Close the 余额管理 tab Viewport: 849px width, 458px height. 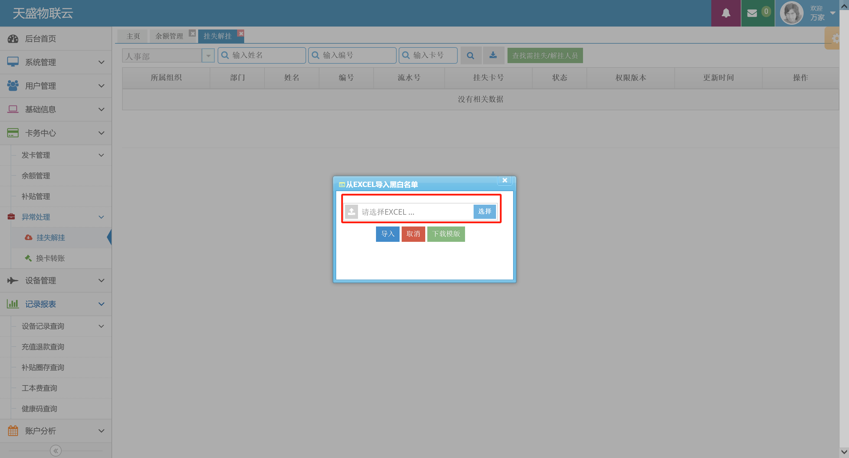click(x=193, y=33)
